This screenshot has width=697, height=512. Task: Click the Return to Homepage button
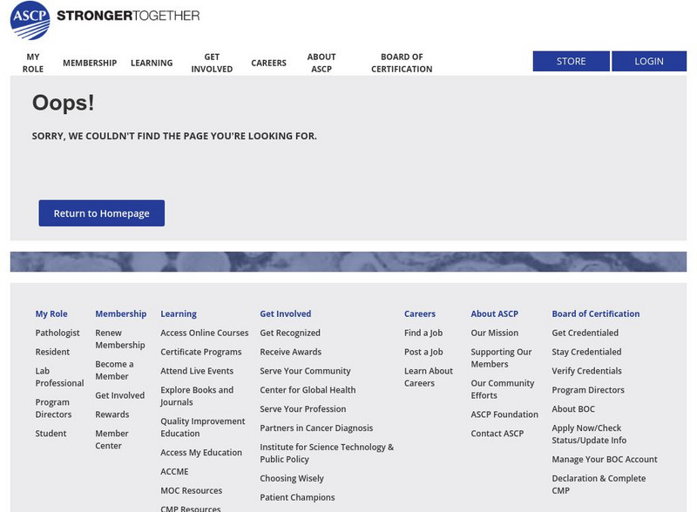[101, 213]
